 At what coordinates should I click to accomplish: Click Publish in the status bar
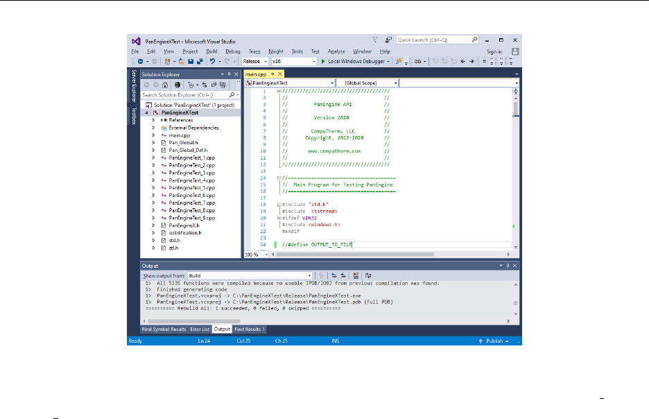(494, 341)
